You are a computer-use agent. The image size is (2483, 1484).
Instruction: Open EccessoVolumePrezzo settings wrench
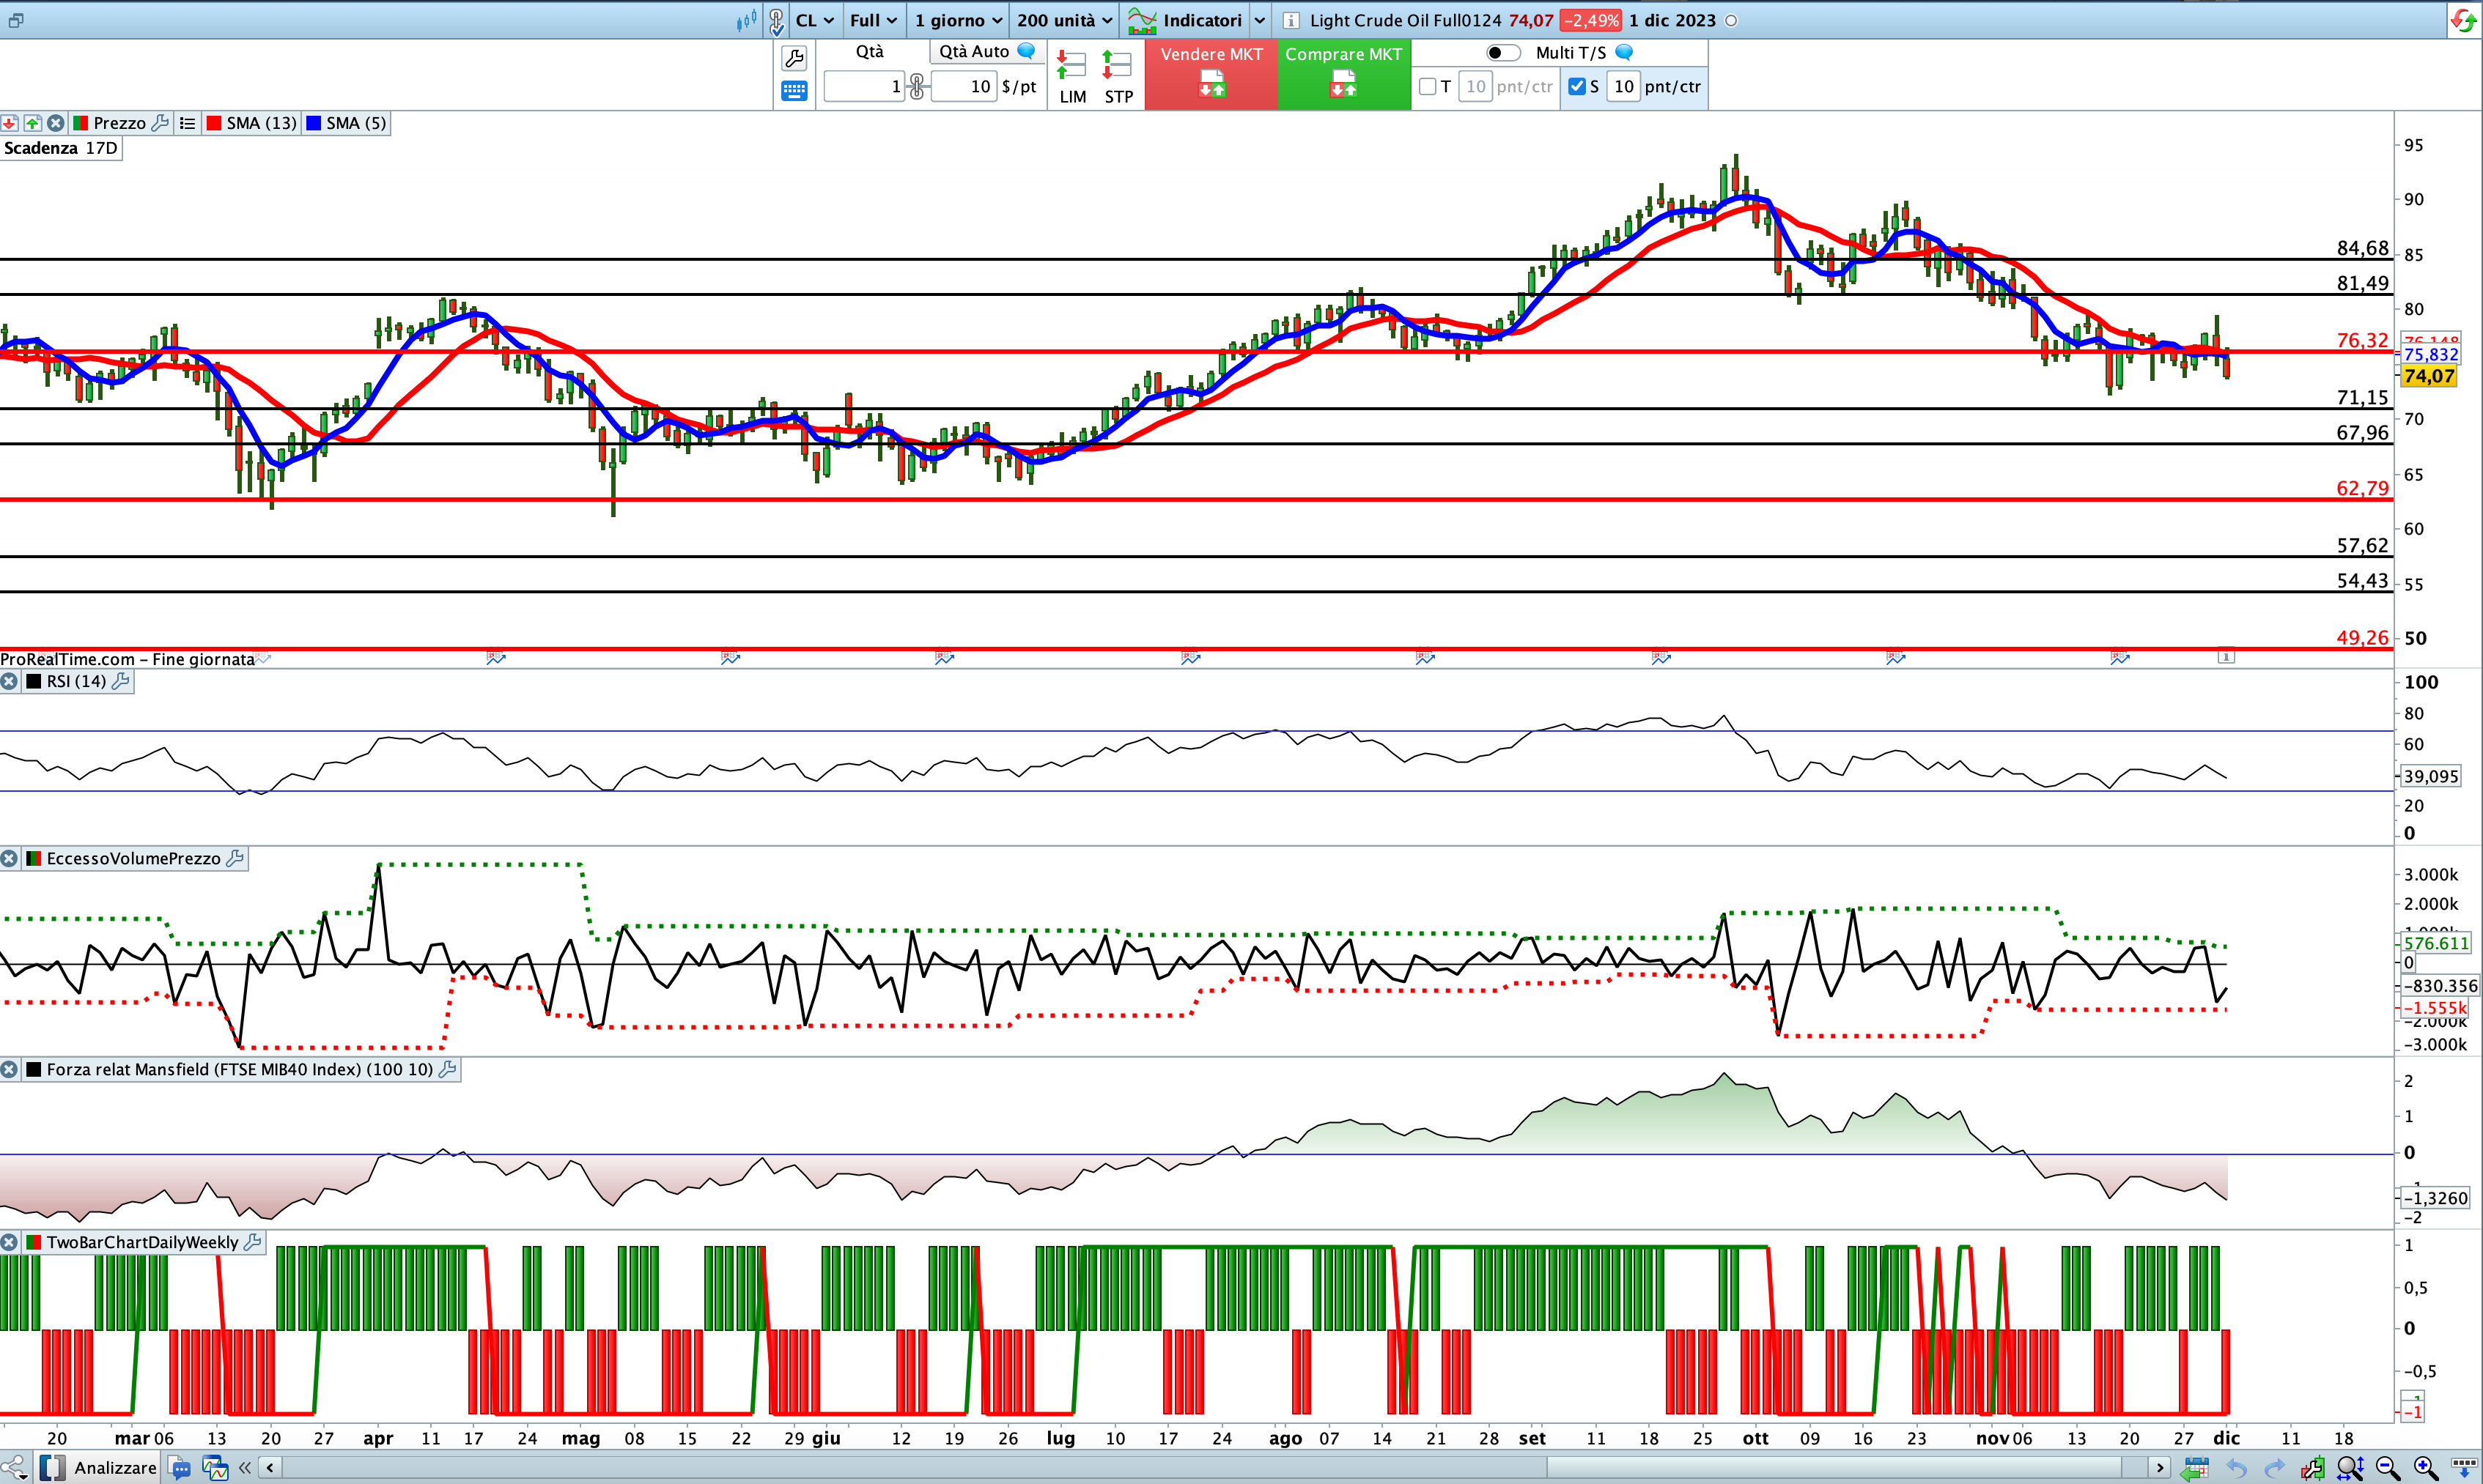click(x=235, y=858)
